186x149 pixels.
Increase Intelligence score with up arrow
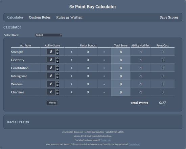(x=57, y=74)
